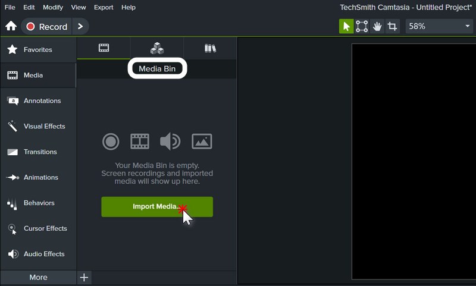Select the arrow Edit mode tool
This screenshot has height=286, width=476.
click(346, 26)
